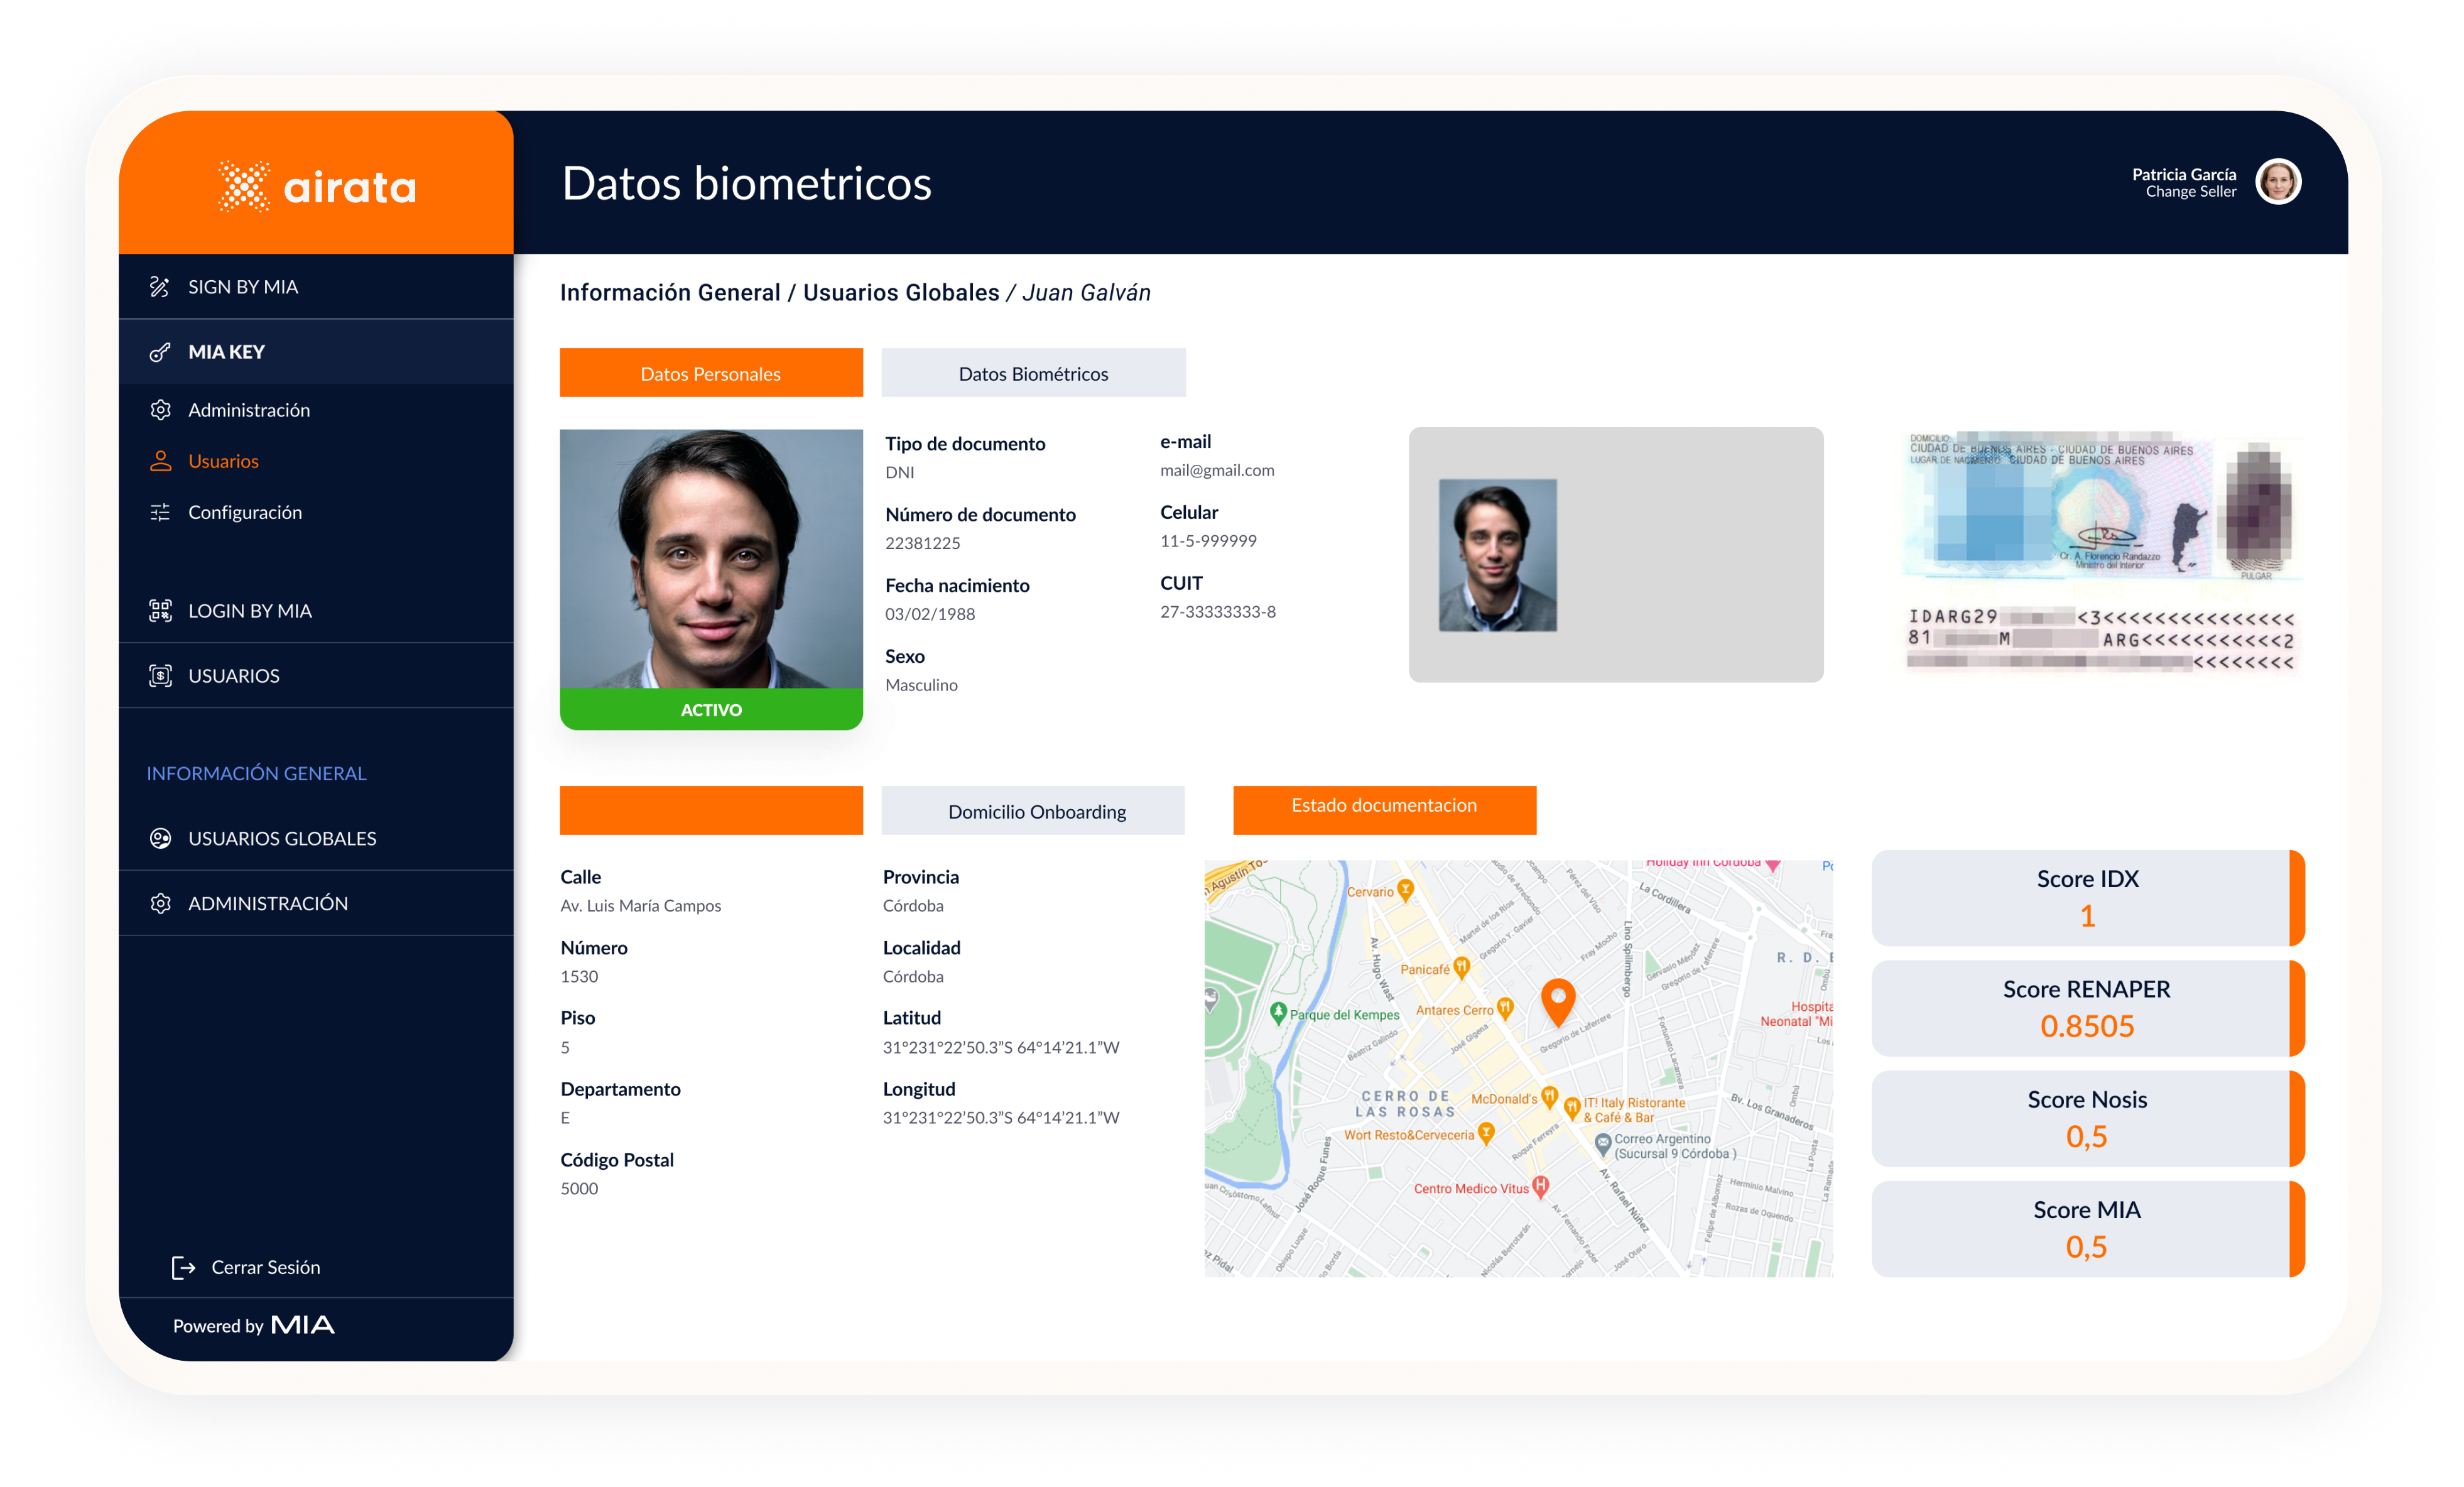Click the Score RENAPER card

pyautogui.click(x=2088, y=1008)
